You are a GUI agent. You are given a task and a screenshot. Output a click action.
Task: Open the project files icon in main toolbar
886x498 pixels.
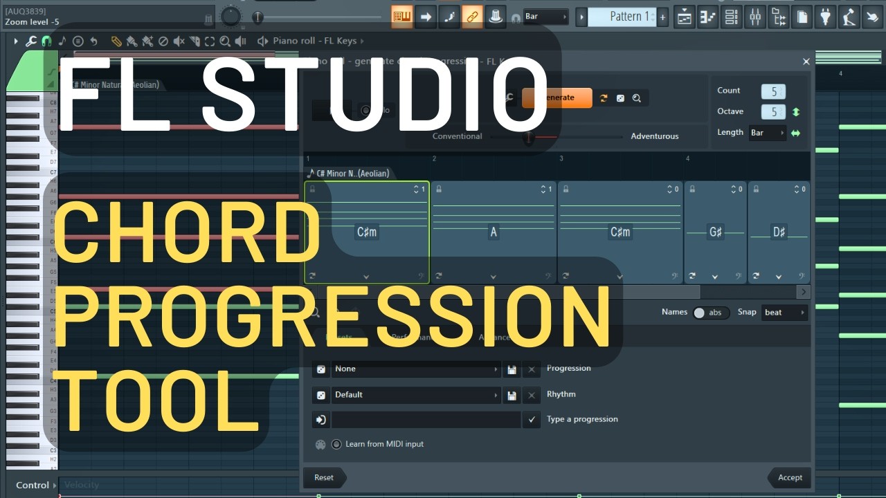tap(802, 17)
